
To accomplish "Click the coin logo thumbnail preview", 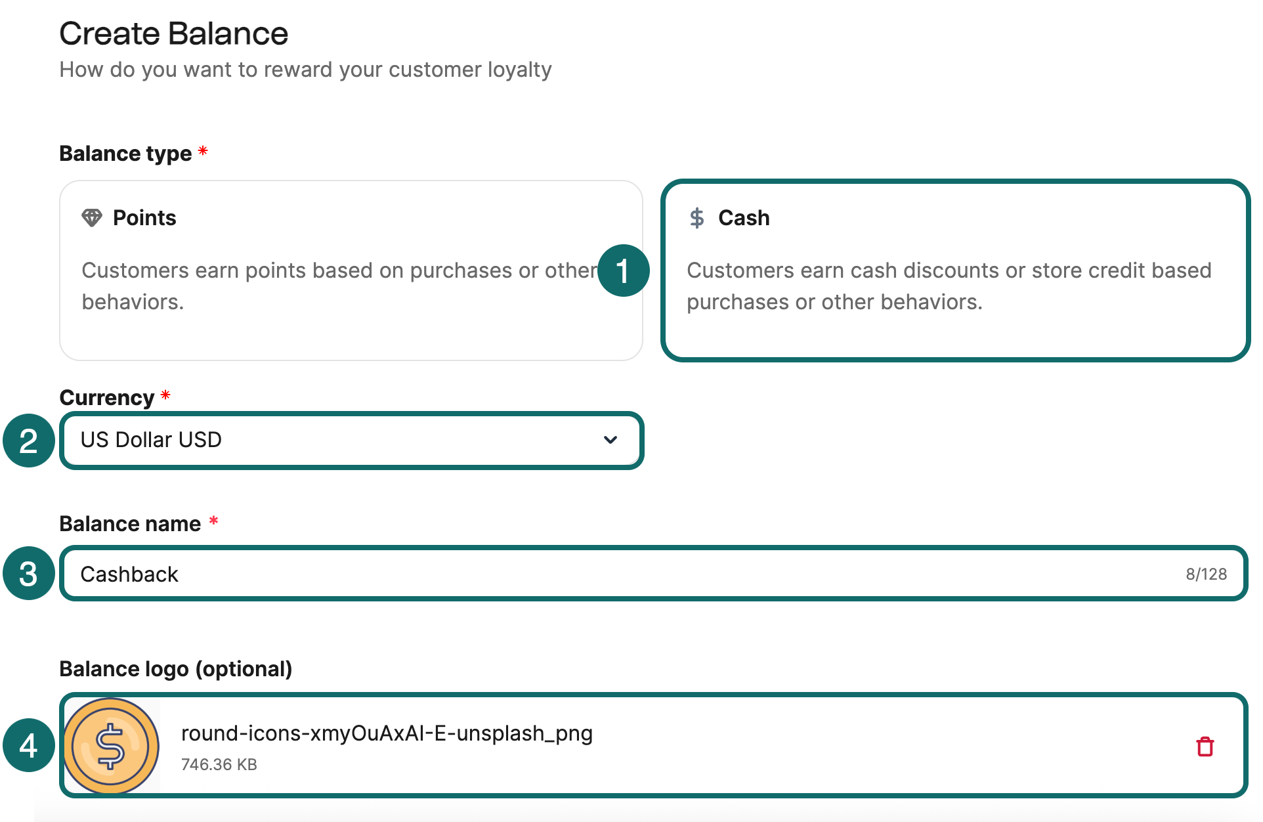I will pos(110,745).
